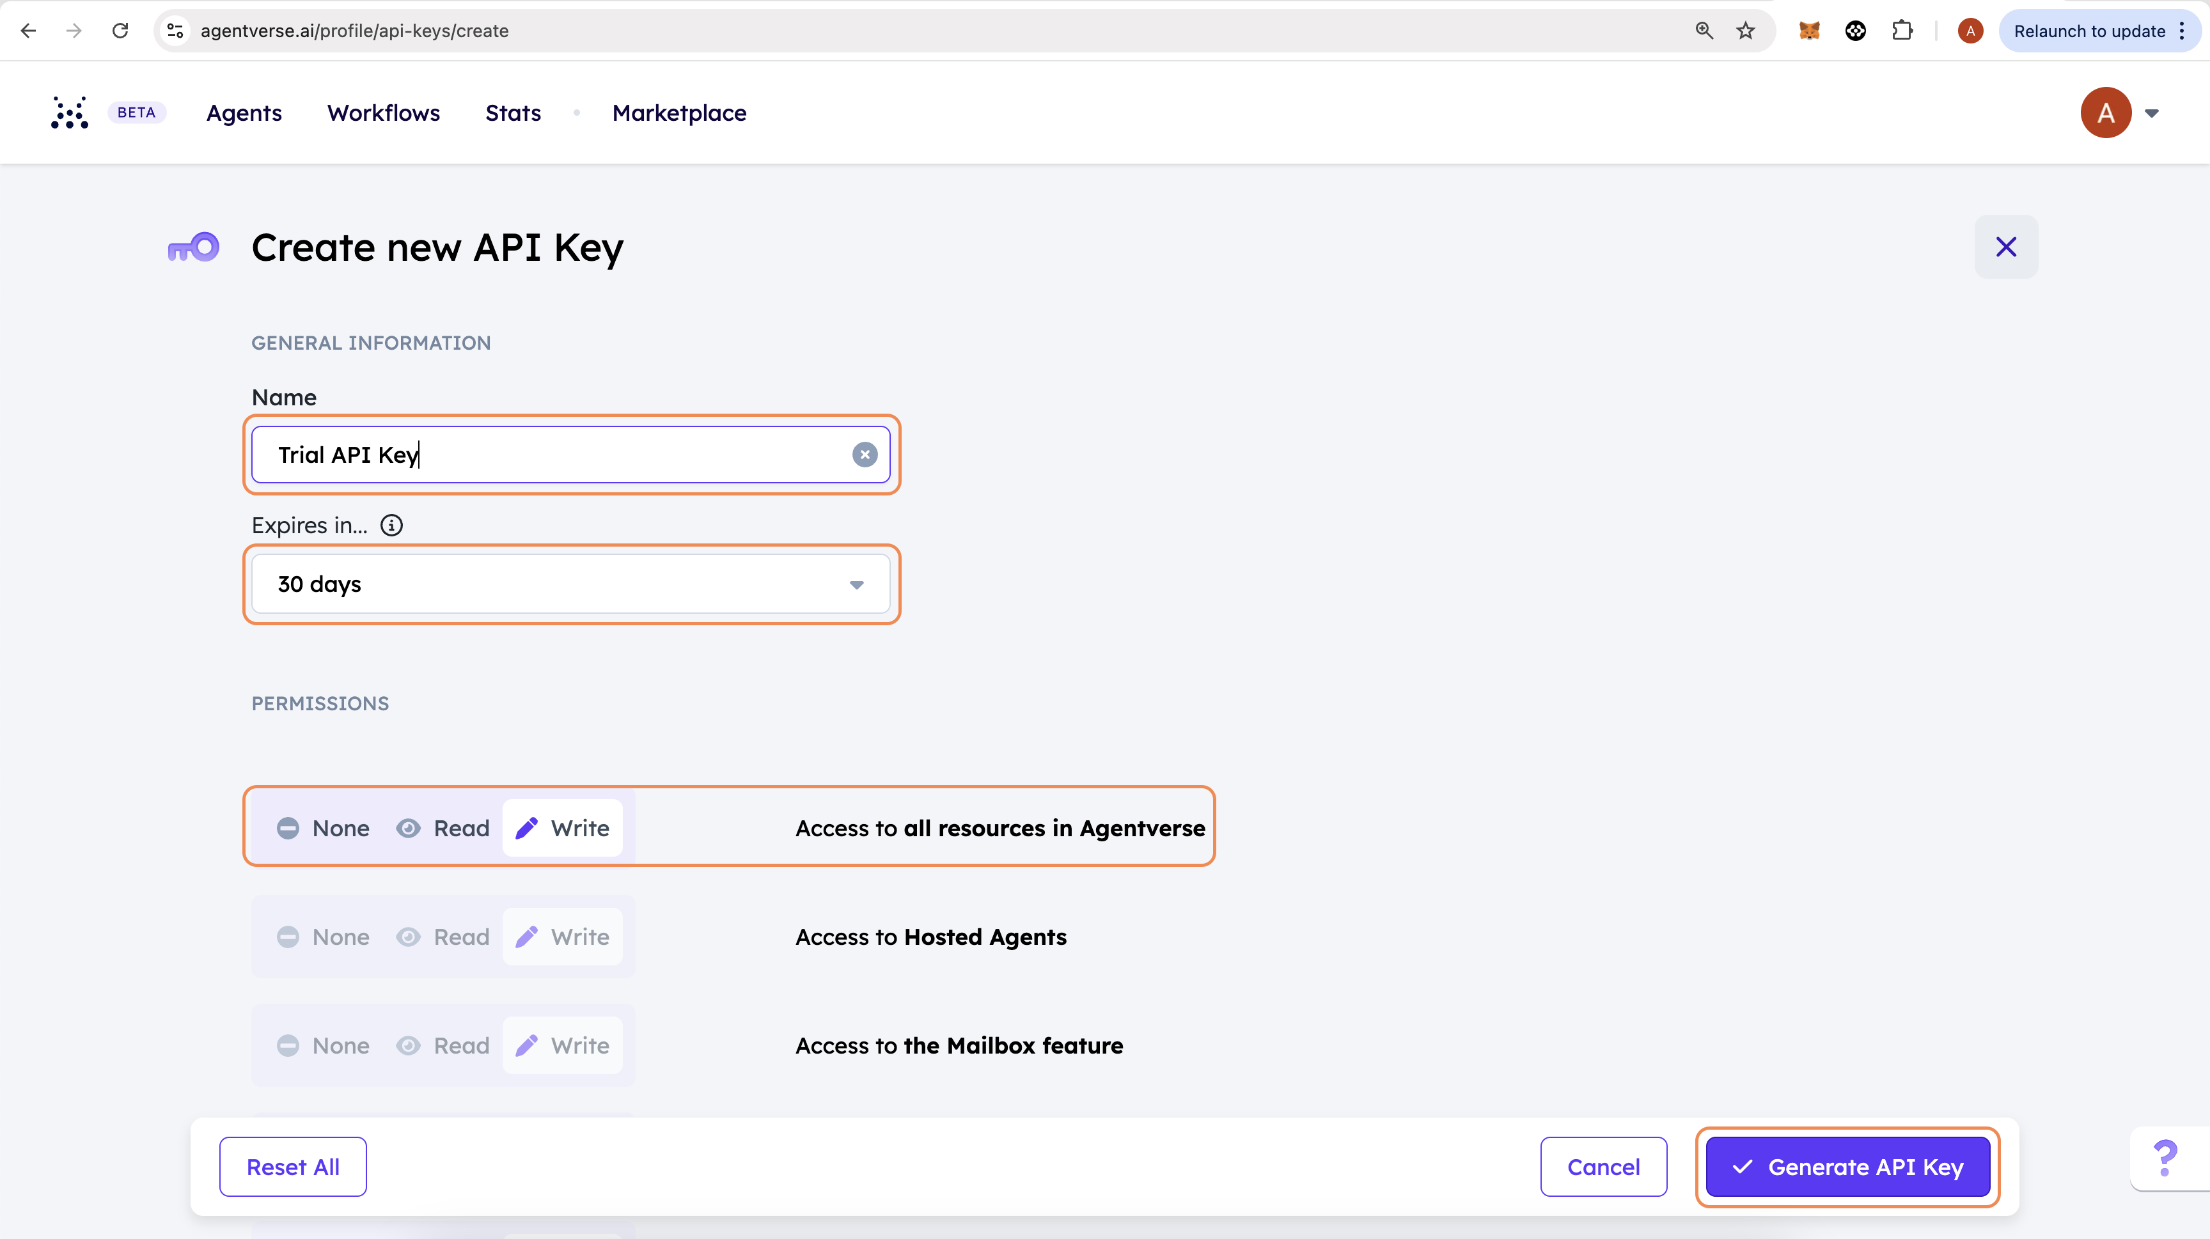Screen dimensions: 2210x1239
Task: Click the browser forward arrow
Action: pyautogui.click(x=74, y=31)
